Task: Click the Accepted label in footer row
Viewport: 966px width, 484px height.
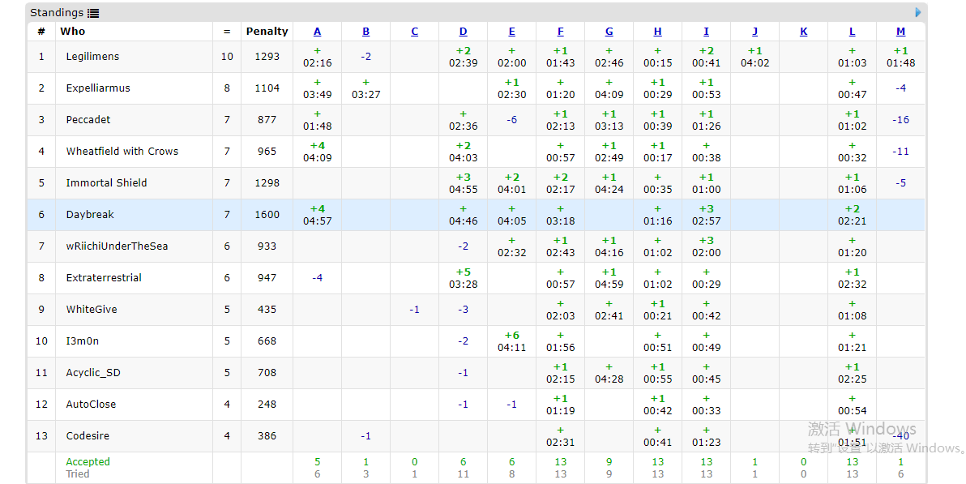Action: (88, 462)
